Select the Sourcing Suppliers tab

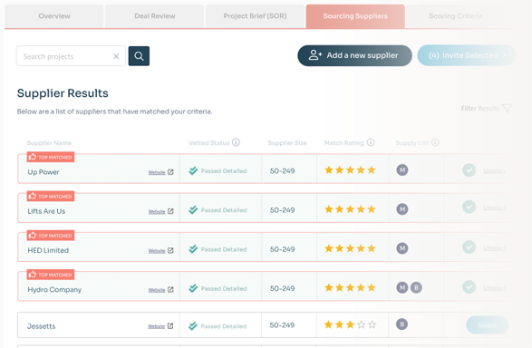pyautogui.click(x=355, y=16)
